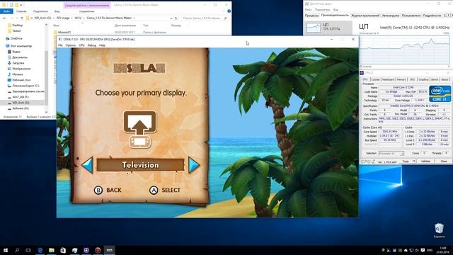Viewport: 453px width, 255px height.
Task: Click the B button icon for BACK
Action: click(x=98, y=190)
